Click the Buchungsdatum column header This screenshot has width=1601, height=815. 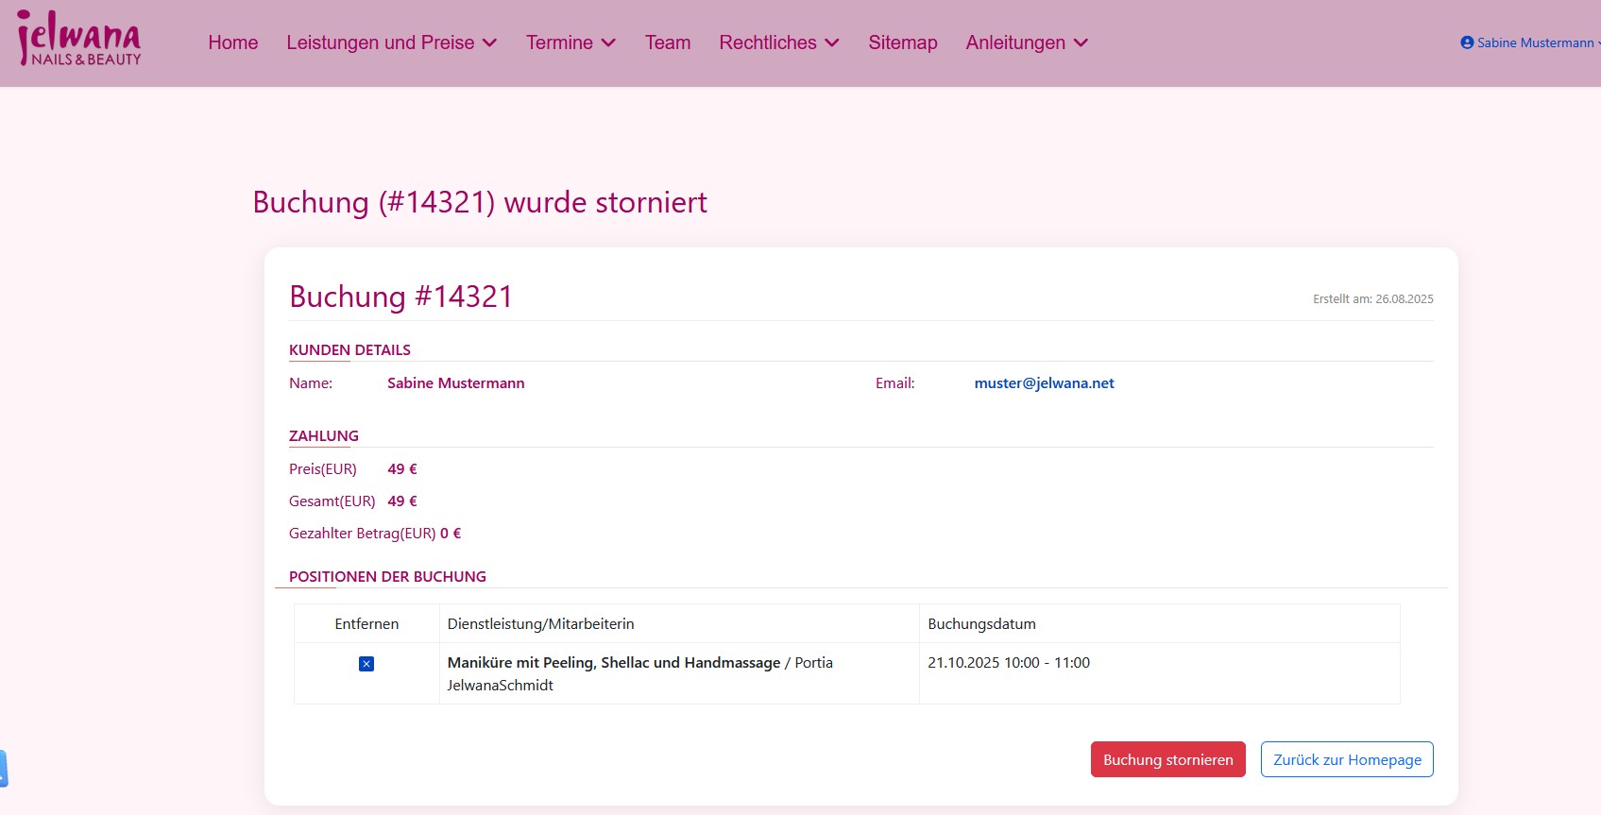981,624
